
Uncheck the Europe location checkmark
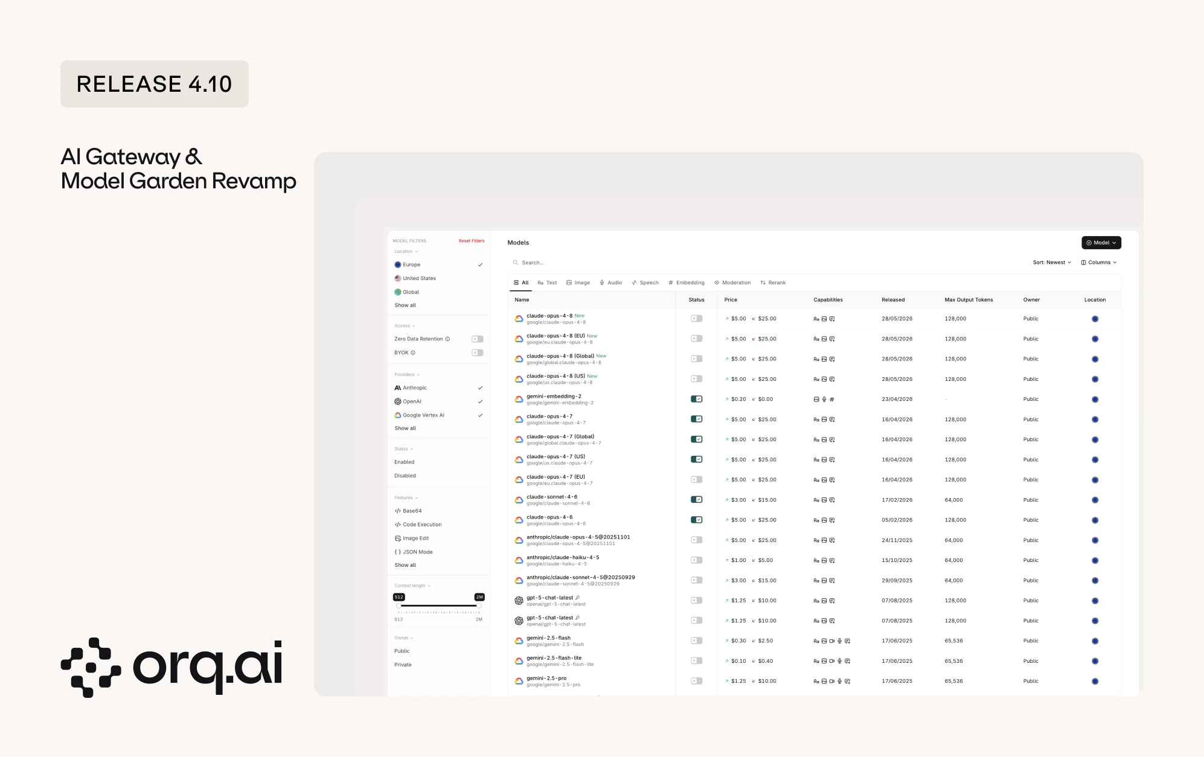480,264
